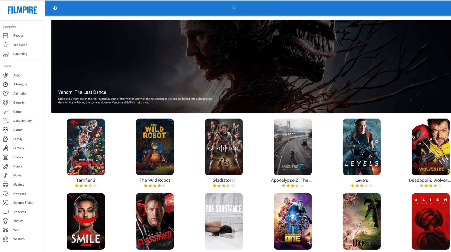This screenshot has width=451, height=252.
Task: Click the Family people icon
Action: (5, 139)
